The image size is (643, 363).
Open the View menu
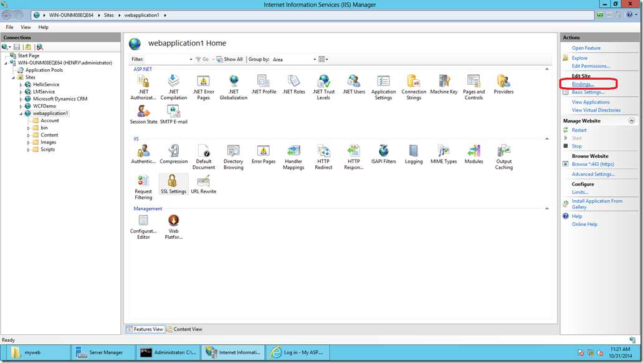click(x=26, y=27)
